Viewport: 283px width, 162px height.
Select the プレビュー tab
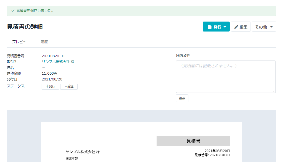tap(21, 42)
